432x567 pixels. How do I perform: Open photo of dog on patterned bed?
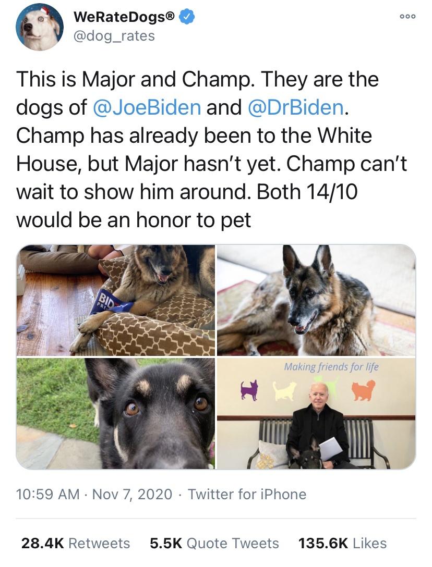tap(116, 300)
